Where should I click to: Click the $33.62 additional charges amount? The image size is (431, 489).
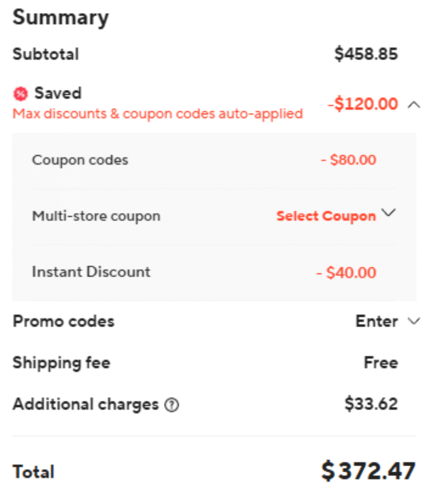point(371,404)
